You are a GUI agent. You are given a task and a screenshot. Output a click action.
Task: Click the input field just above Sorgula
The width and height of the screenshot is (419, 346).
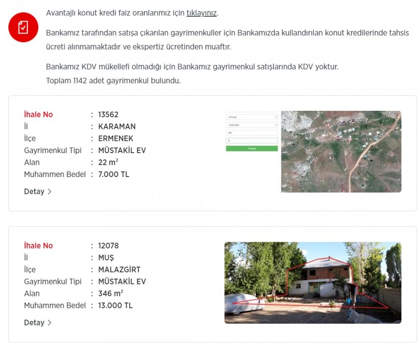(251, 141)
